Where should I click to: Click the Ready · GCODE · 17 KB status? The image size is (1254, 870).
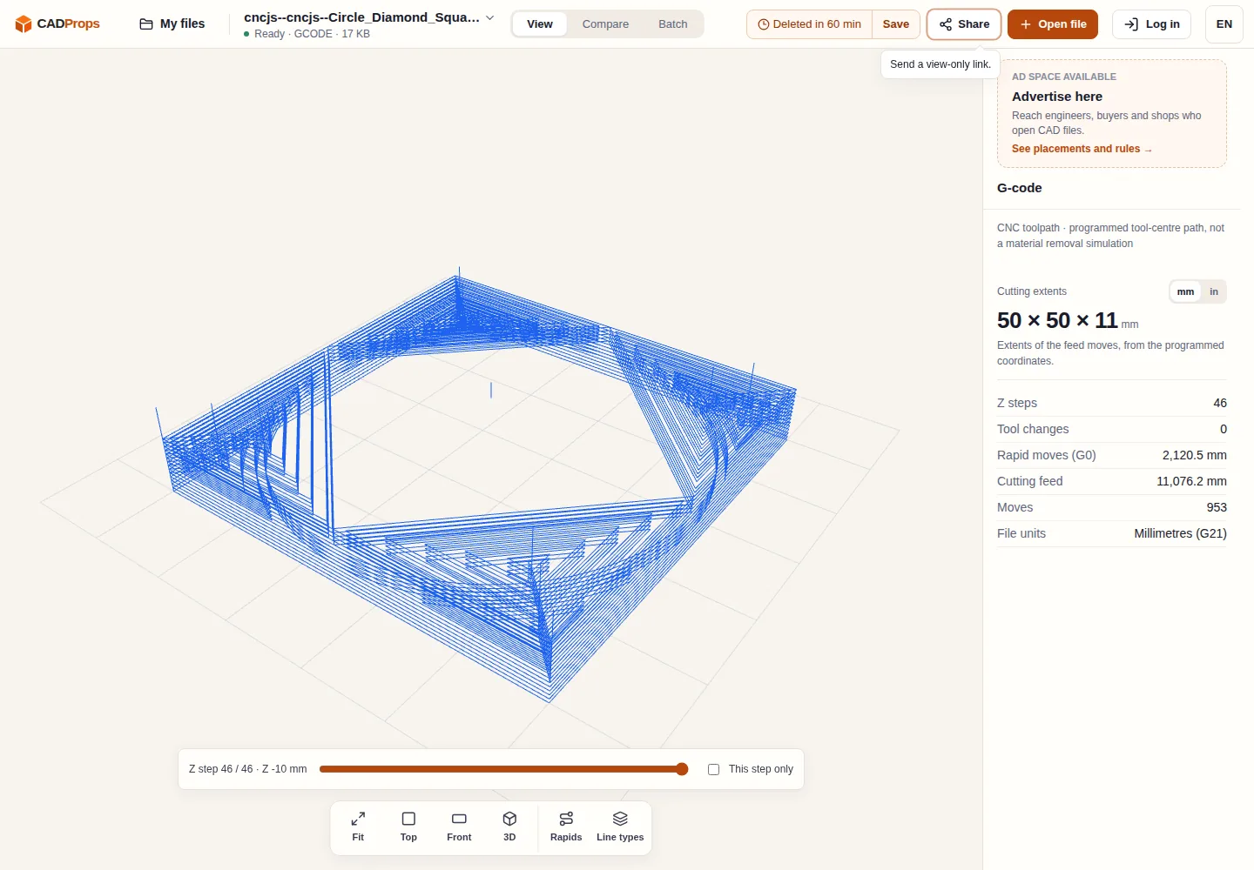point(307,34)
